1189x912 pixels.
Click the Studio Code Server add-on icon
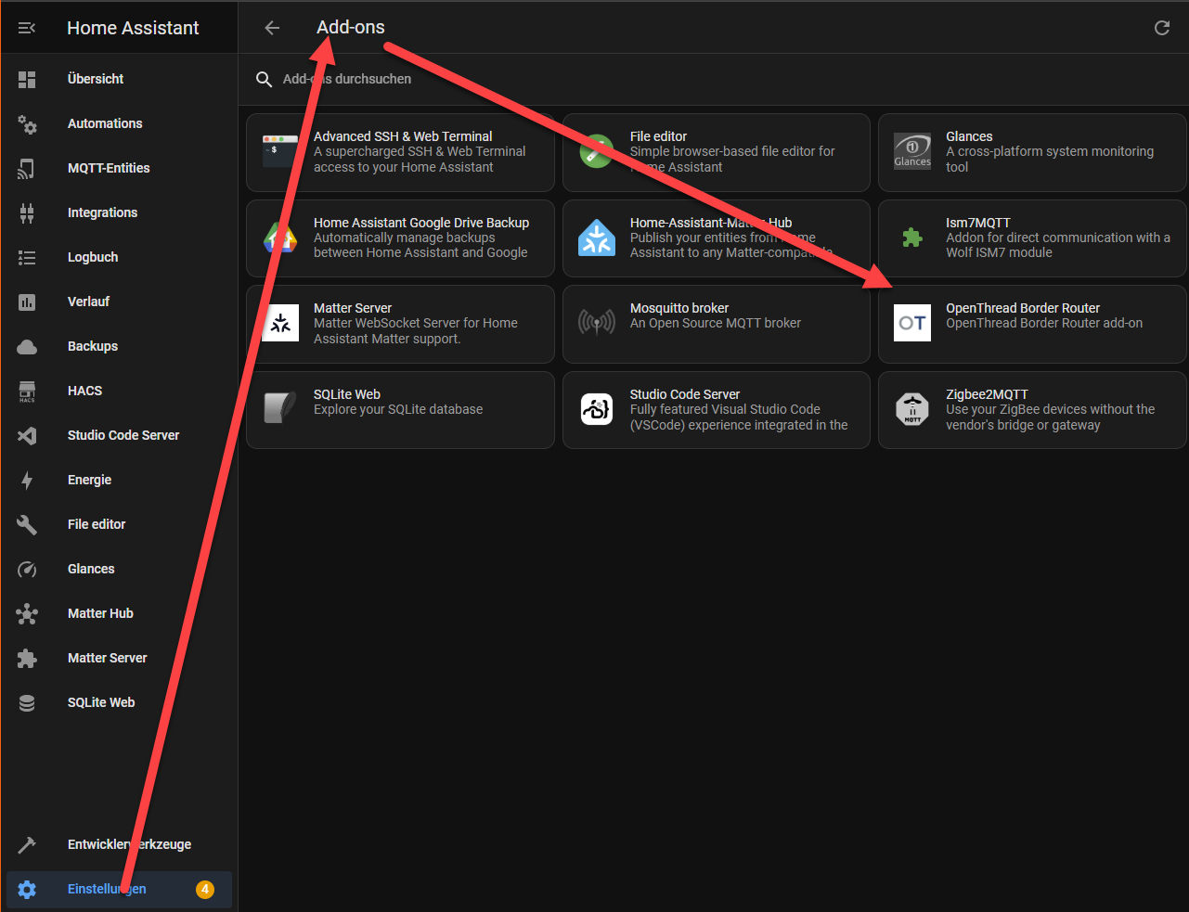[x=596, y=409]
